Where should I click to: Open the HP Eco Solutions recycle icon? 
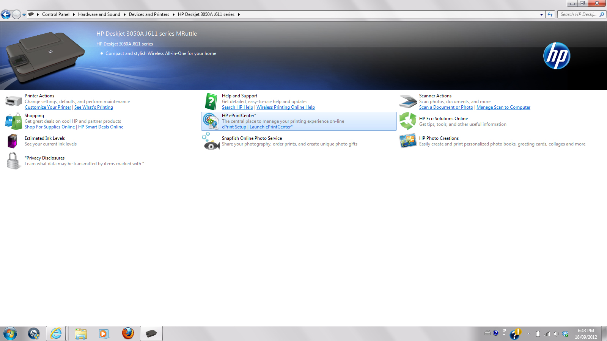tap(408, 121)
